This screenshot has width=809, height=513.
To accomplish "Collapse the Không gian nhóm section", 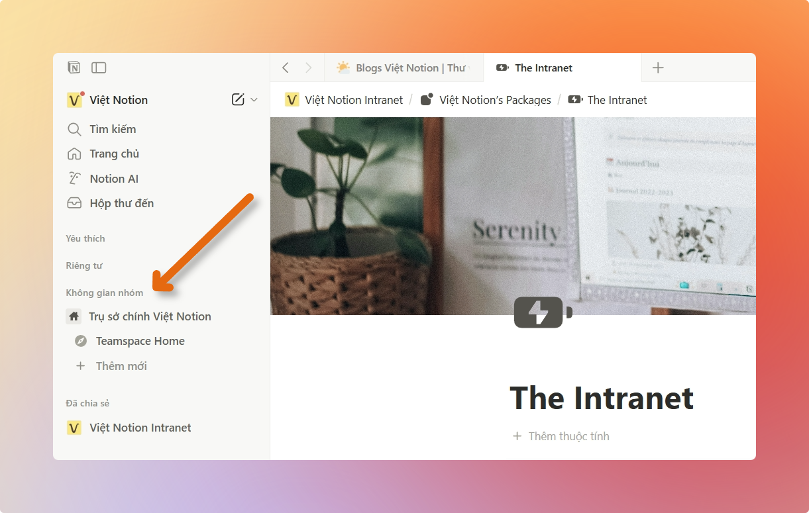I will [x=105, y=293].
